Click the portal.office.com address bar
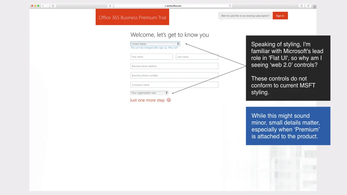 (173, 6)
